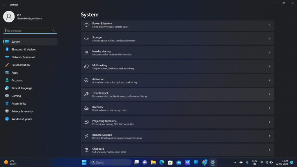Viewport: 297px width, 167px height.
Task: Click the Troubleshoot wrench icon
Action: pyautogui.click(x=86, y=94)
